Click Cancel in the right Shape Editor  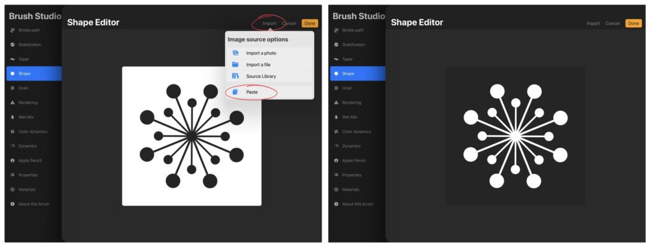click(x=613, y=23)
